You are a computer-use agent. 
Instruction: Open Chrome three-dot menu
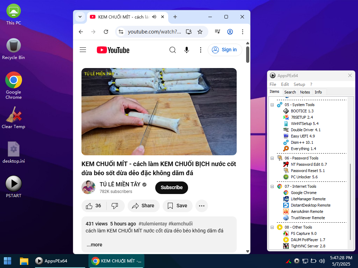(x=243, y=32)
